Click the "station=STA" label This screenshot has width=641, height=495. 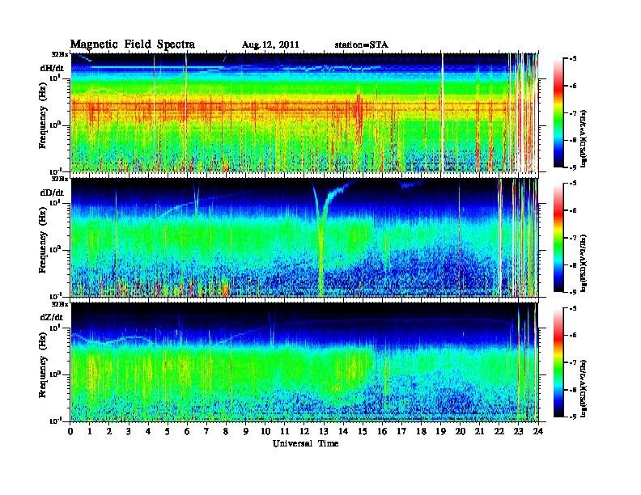(361, 44)
